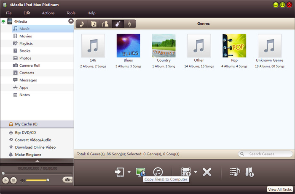Open dropdown arrow beside add video icon

[x=196, y=172]
